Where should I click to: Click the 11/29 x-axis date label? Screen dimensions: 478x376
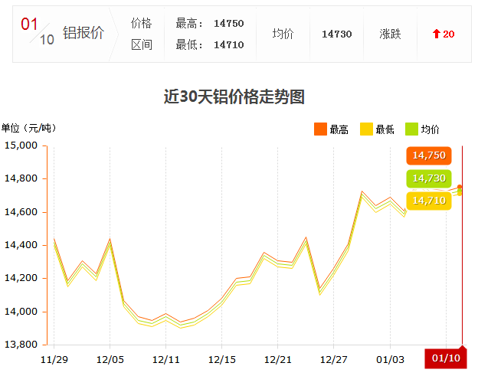pyautogui.click(x=54, y=358)
